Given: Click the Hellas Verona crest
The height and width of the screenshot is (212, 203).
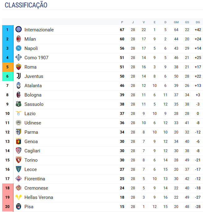Looking at the screenshot, I should pyautogui.click(x=19, y=197).
